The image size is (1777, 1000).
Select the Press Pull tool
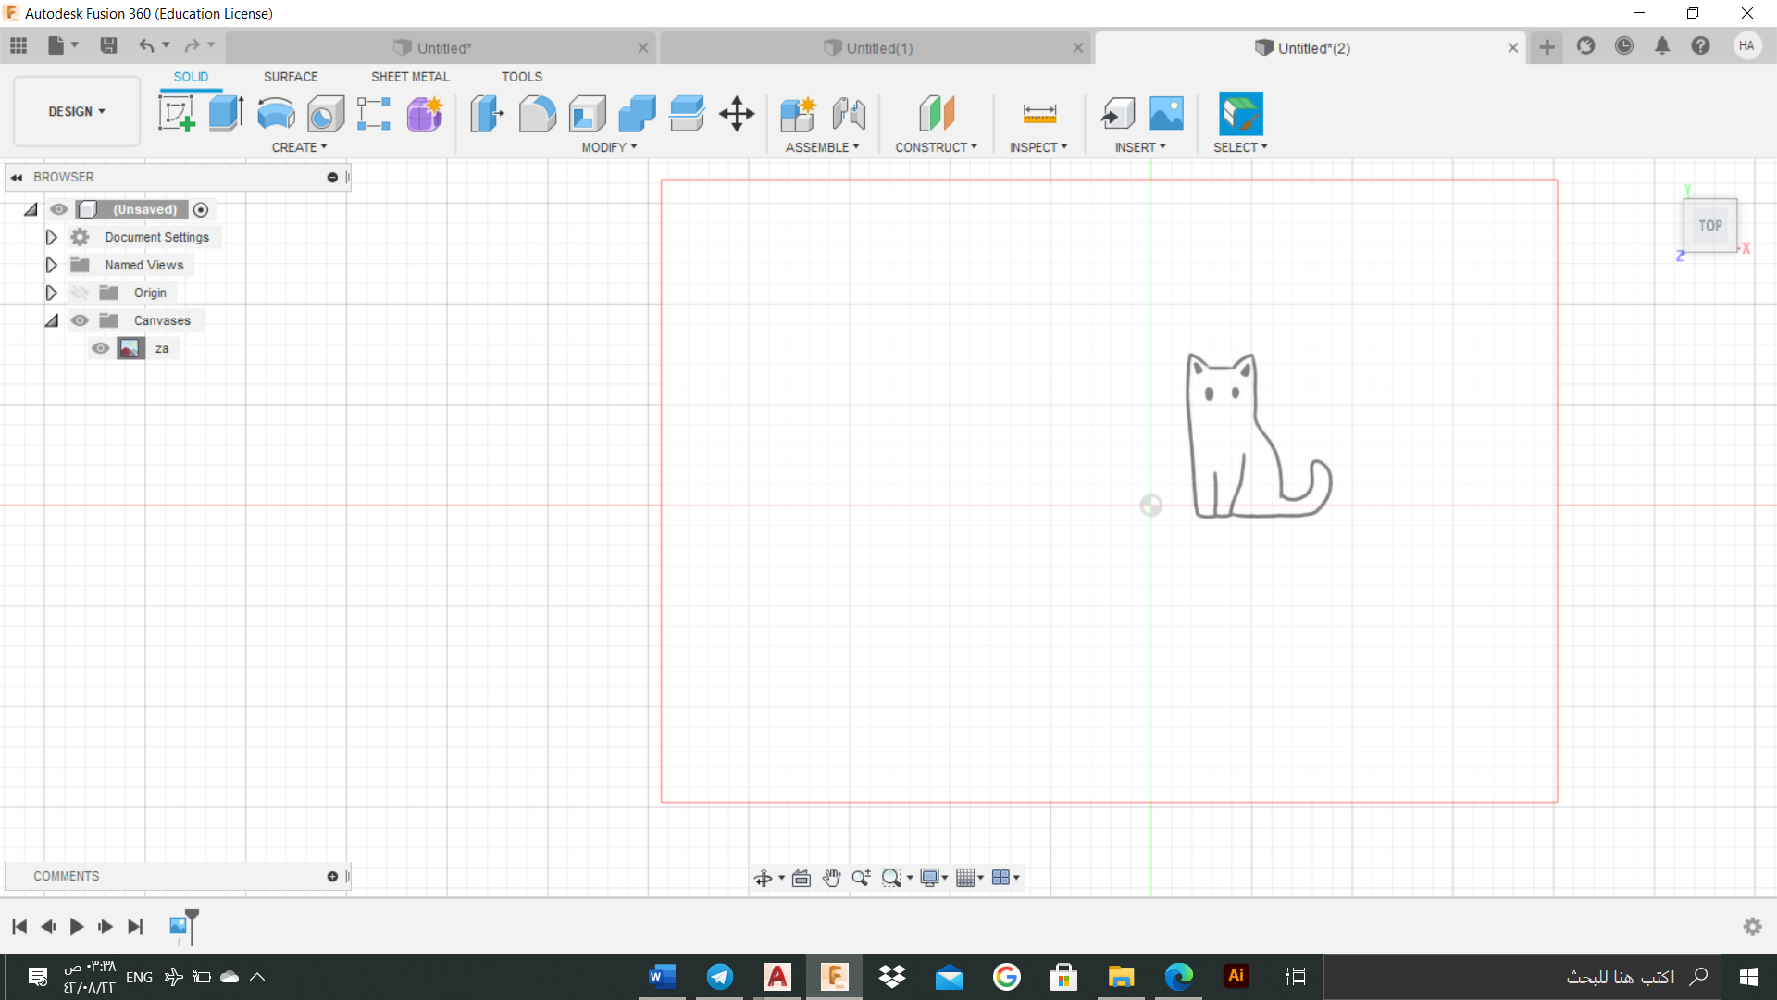(487, 114)
